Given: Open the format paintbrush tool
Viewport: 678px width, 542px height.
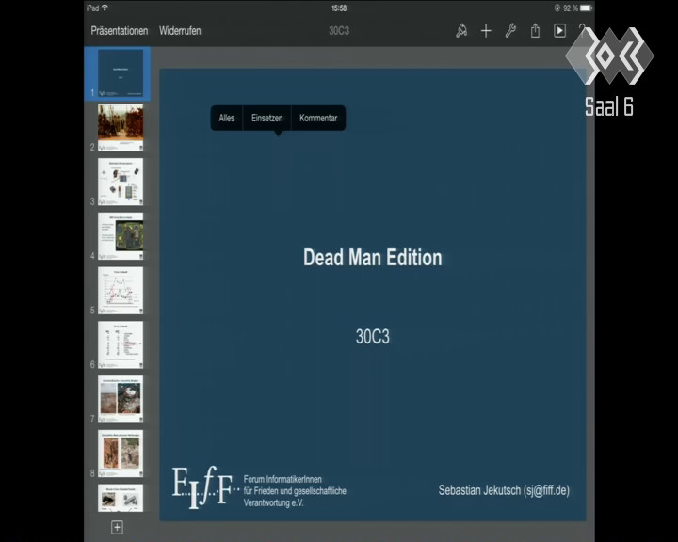Looking at the screenshot, I should coord(461,31).
